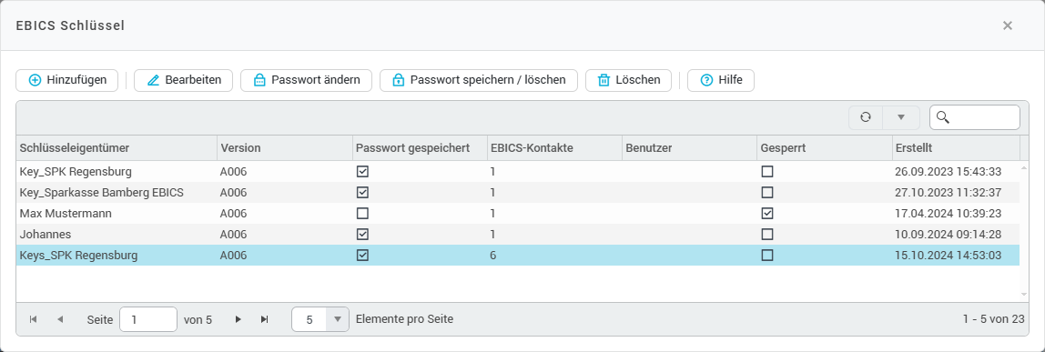
Task: Select the Johannes key row
Action: point(517,235)
